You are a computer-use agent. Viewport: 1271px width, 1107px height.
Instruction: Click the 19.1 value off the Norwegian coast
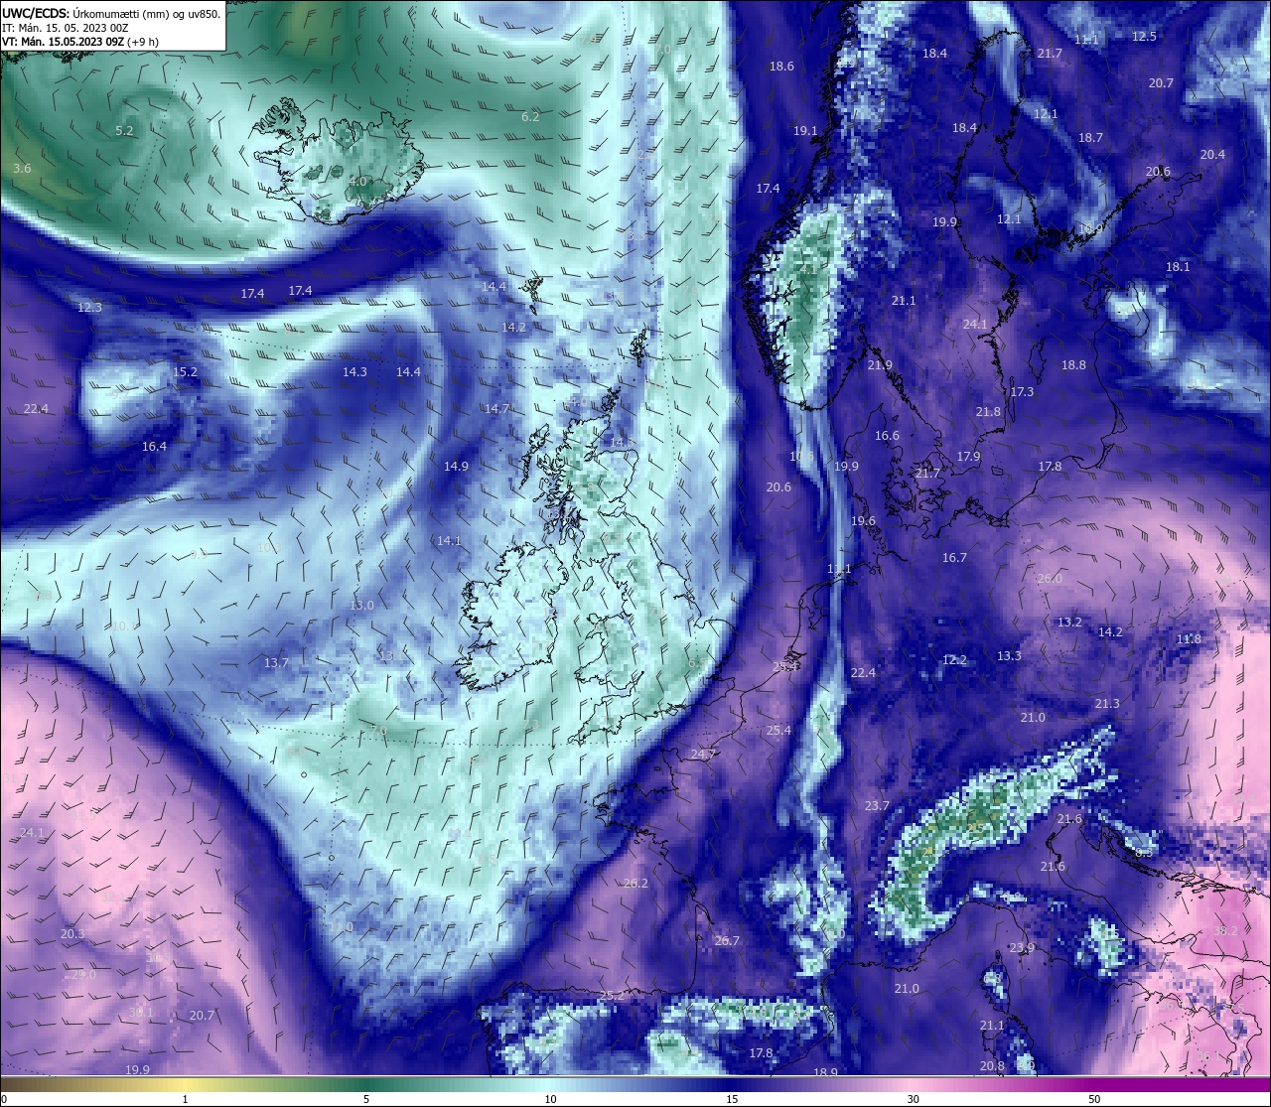click(805, 131)
